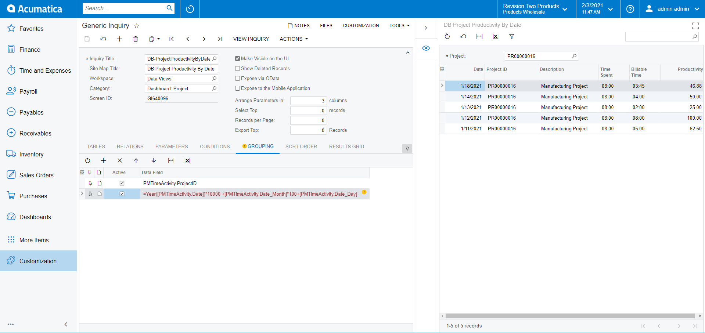Viewport: 705px width, 333px height.
Task: Move grouping row down
Action: (154, 160)
